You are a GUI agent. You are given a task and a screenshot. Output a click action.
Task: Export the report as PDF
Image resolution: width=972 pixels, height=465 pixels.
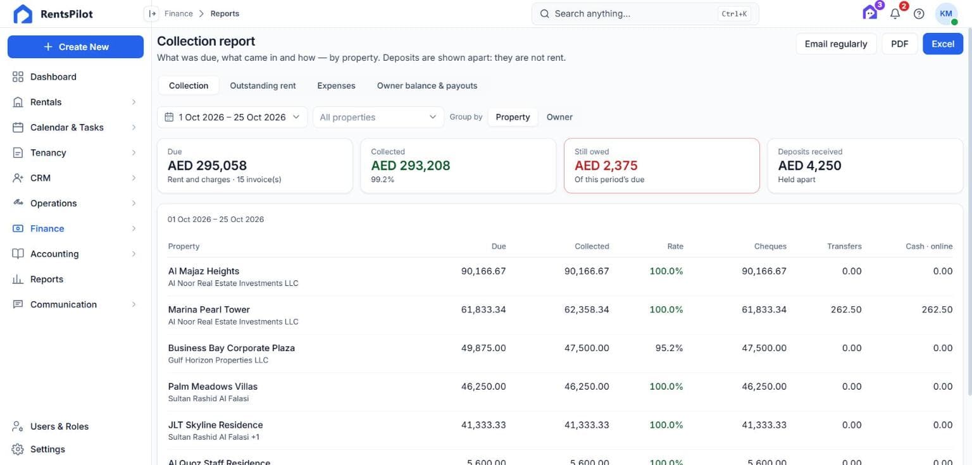point(899,44)
